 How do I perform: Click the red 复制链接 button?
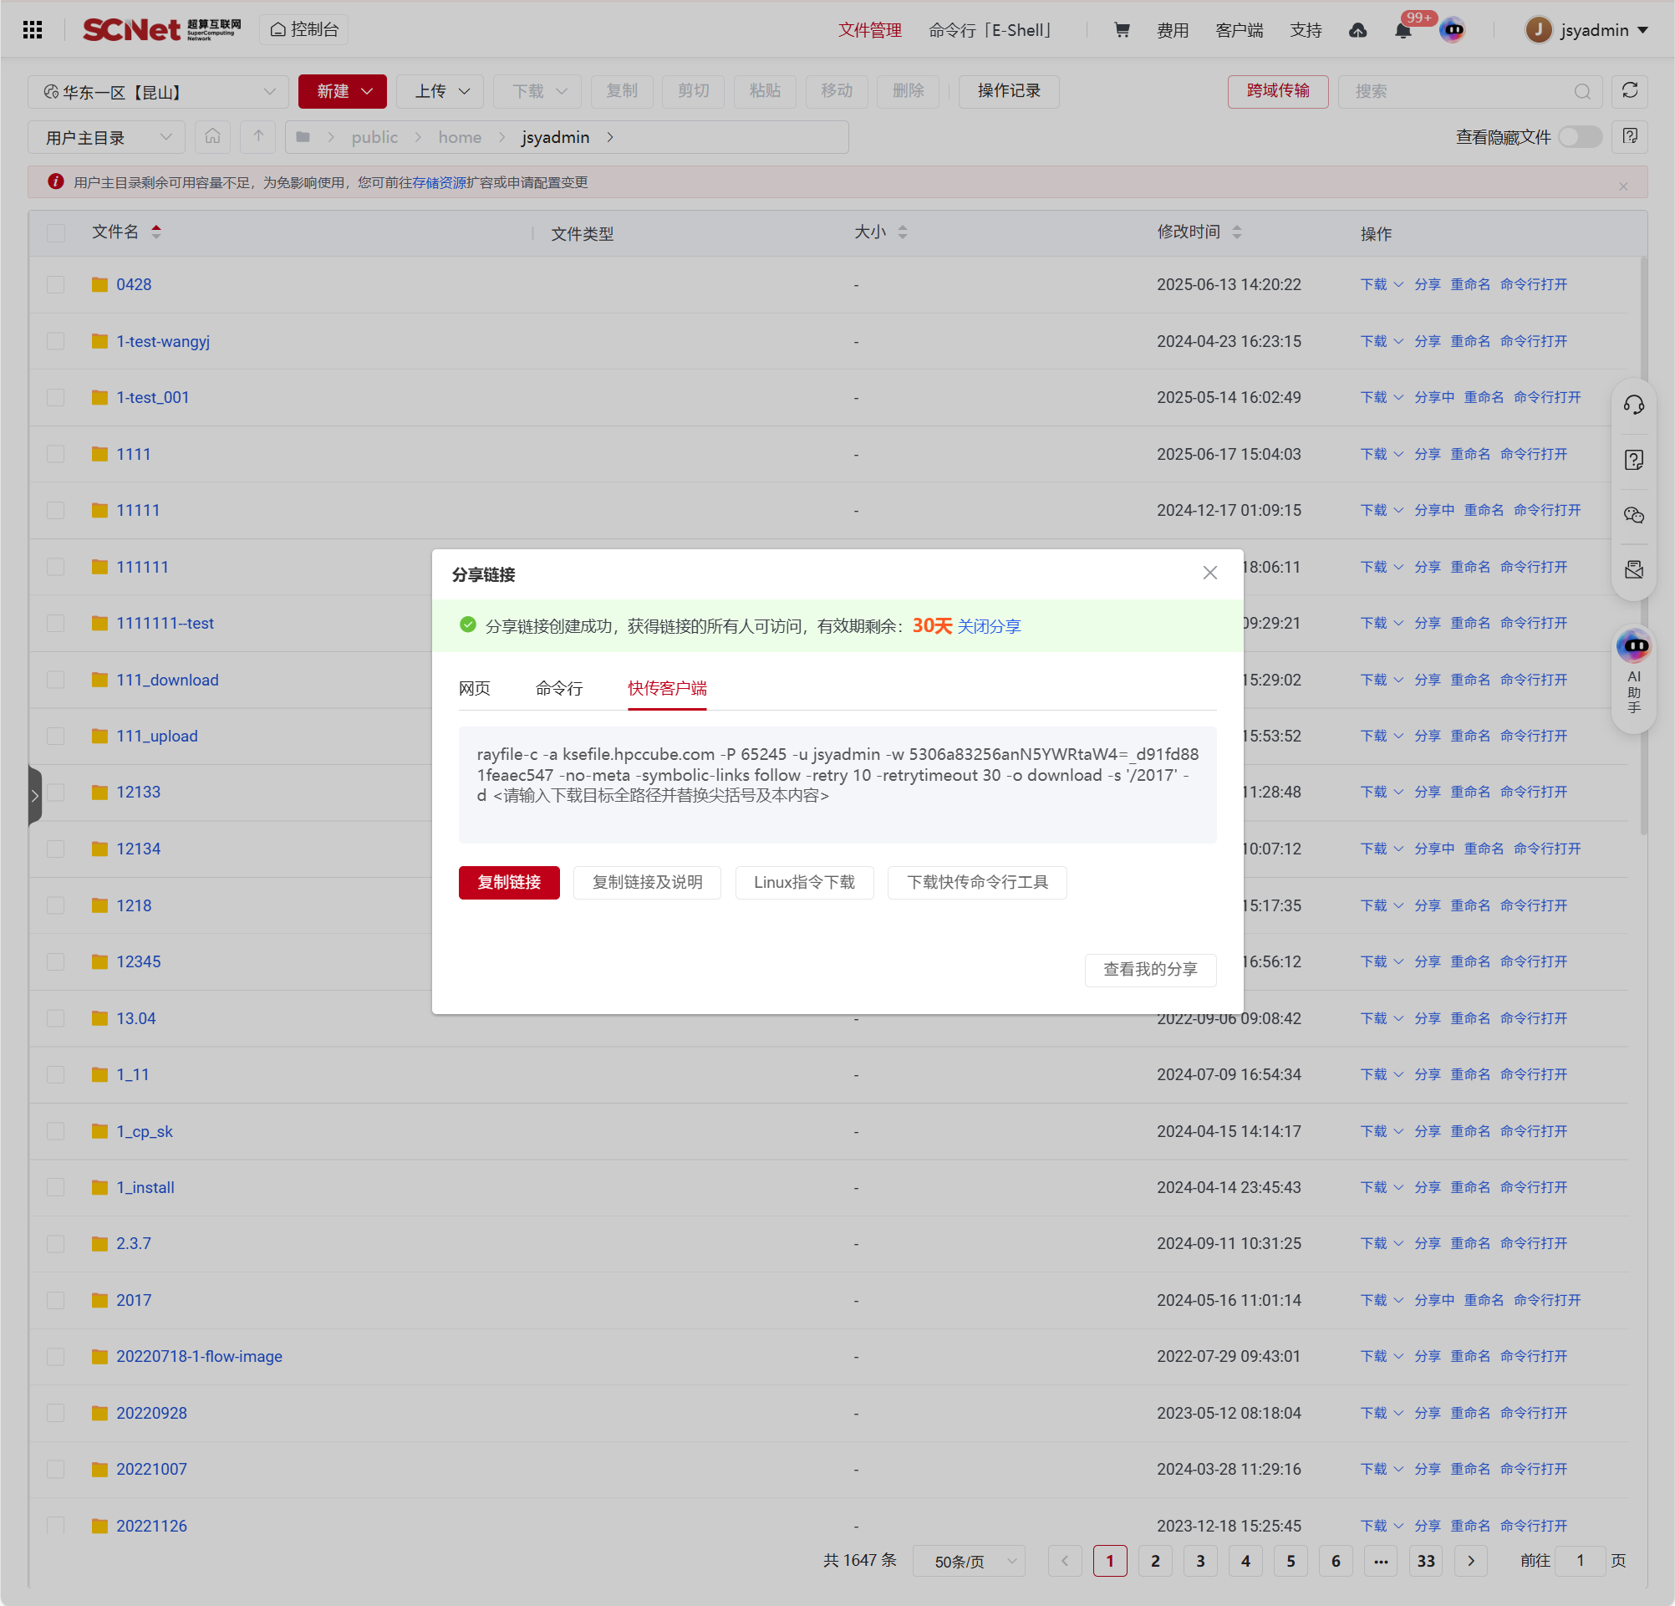pyautogui.click(x=508, y=882)
